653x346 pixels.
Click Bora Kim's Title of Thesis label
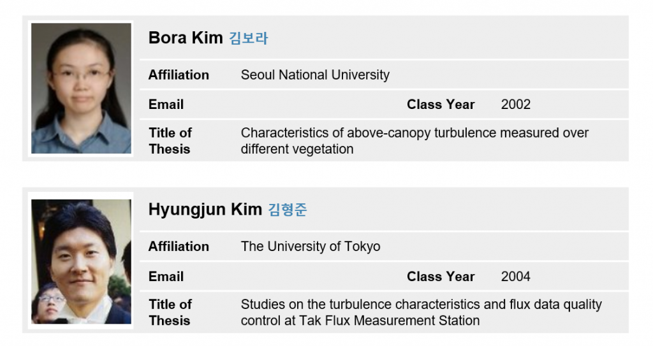pos(170,141)
